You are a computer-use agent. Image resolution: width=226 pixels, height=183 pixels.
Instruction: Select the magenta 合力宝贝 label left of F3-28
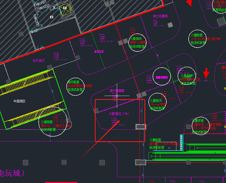pyautogui.click(x=38, y=60)
